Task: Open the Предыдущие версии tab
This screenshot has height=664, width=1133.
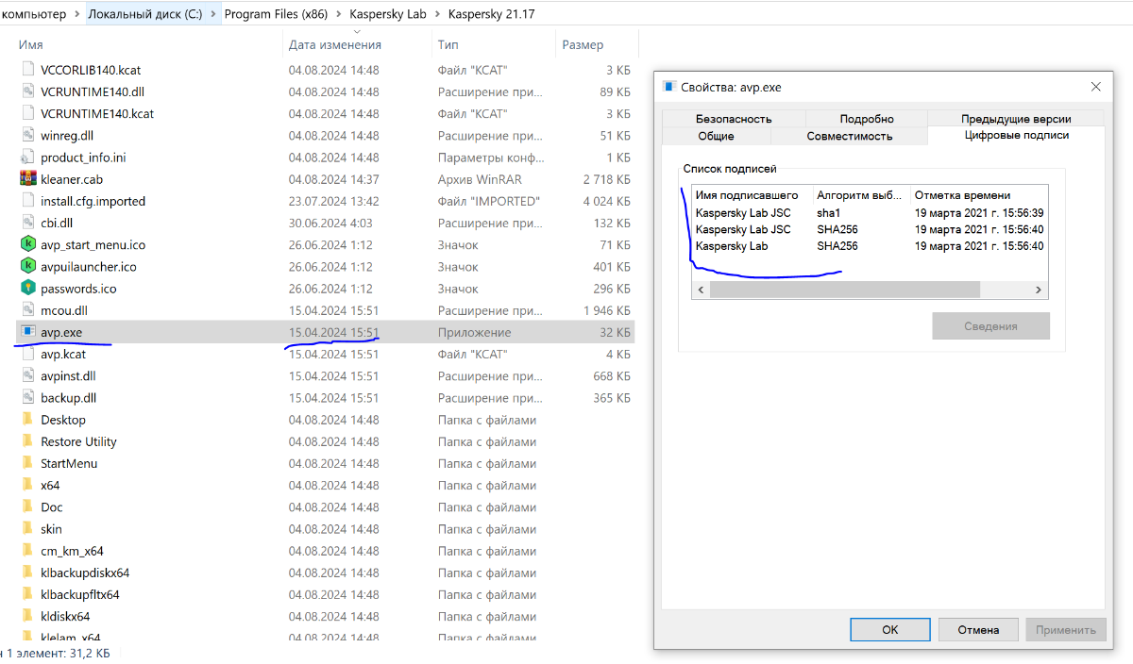Action: [1016, 119]
